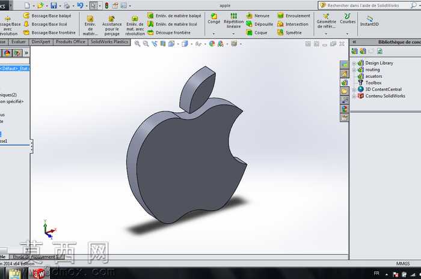Expand the 3D ContentCentral node

tap(354, 89)
